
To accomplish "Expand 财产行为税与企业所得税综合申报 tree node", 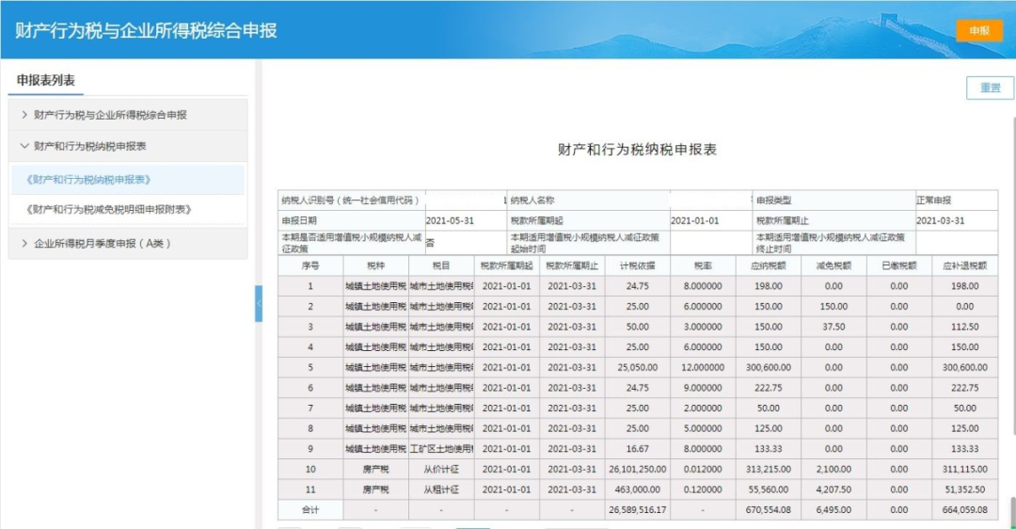I will pyautogui.click(x=128, y=115).
